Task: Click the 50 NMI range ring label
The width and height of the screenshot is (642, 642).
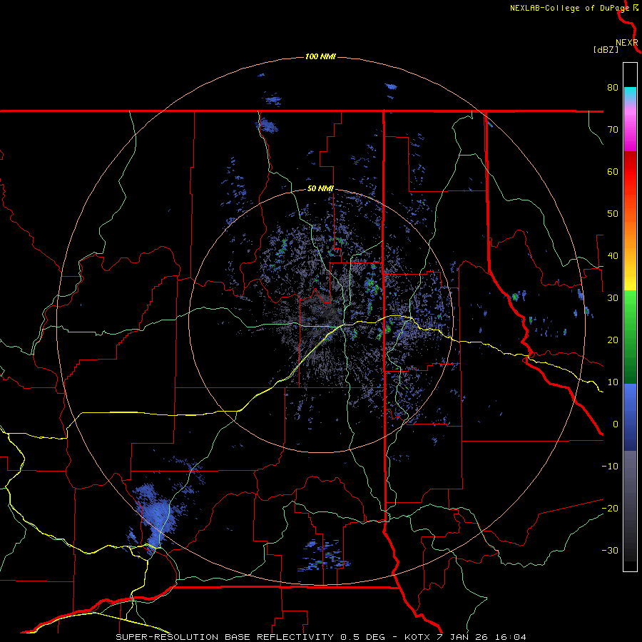Action: [320, 189]
